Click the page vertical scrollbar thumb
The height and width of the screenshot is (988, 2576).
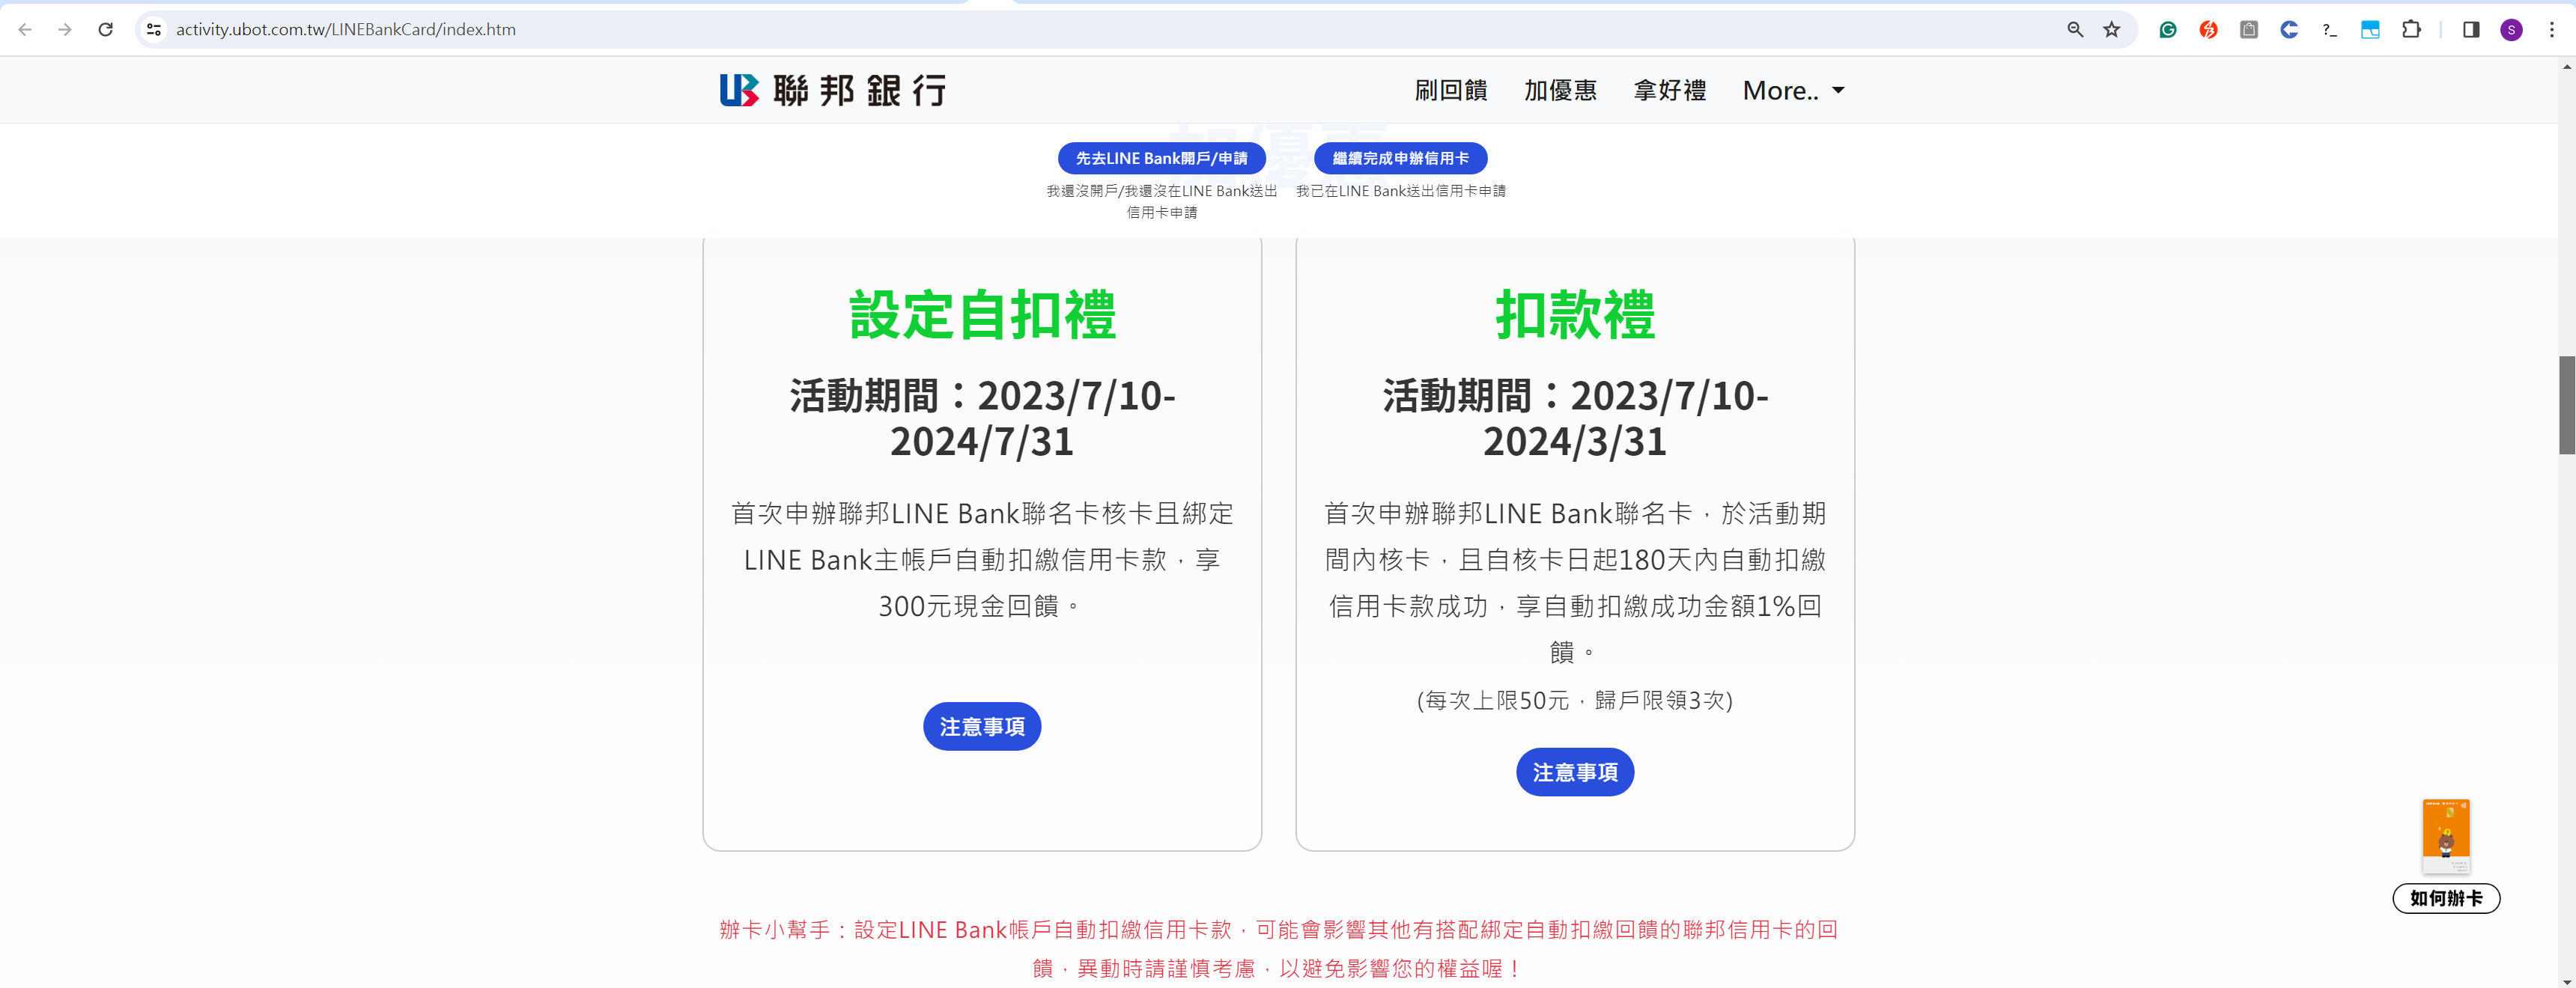click(x=2566, y=404)
